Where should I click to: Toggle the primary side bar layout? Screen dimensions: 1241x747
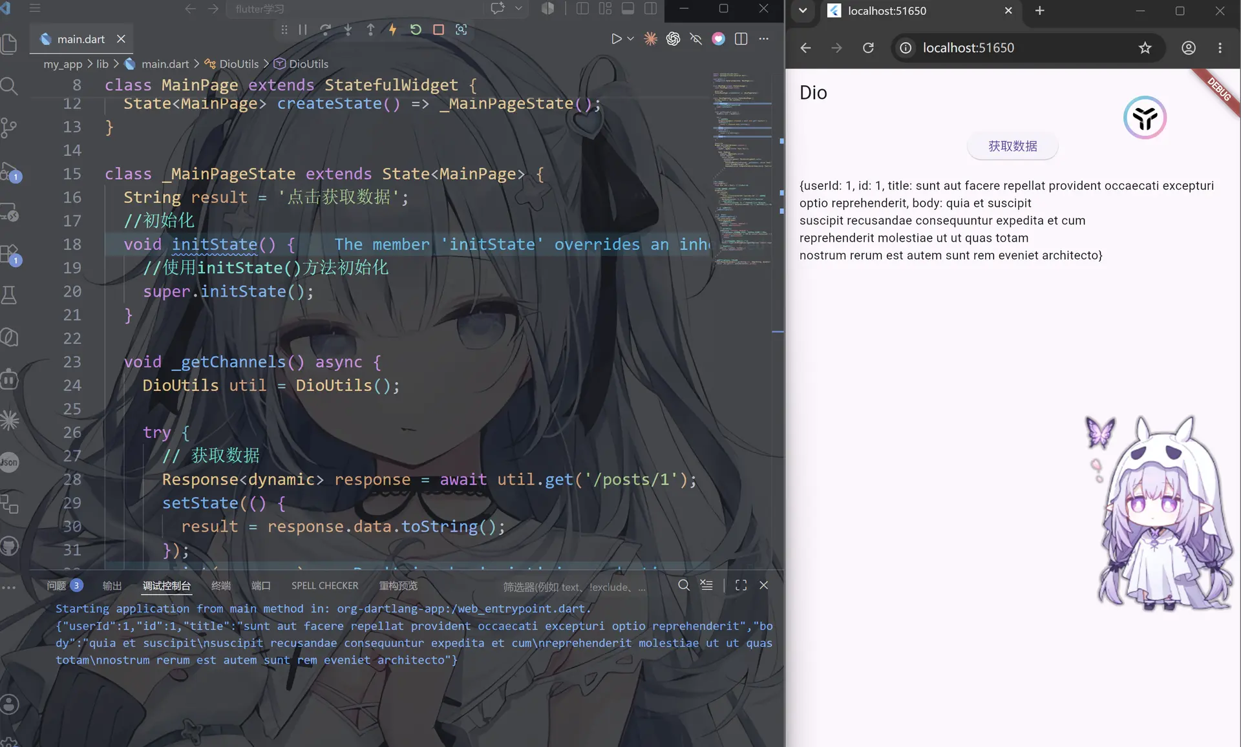coord(582,8)
